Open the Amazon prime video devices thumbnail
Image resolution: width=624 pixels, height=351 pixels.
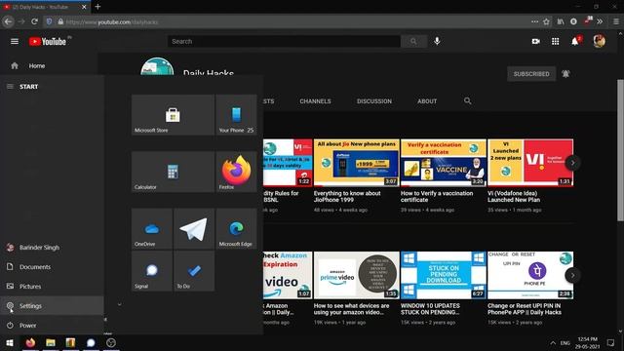point(356,275)
